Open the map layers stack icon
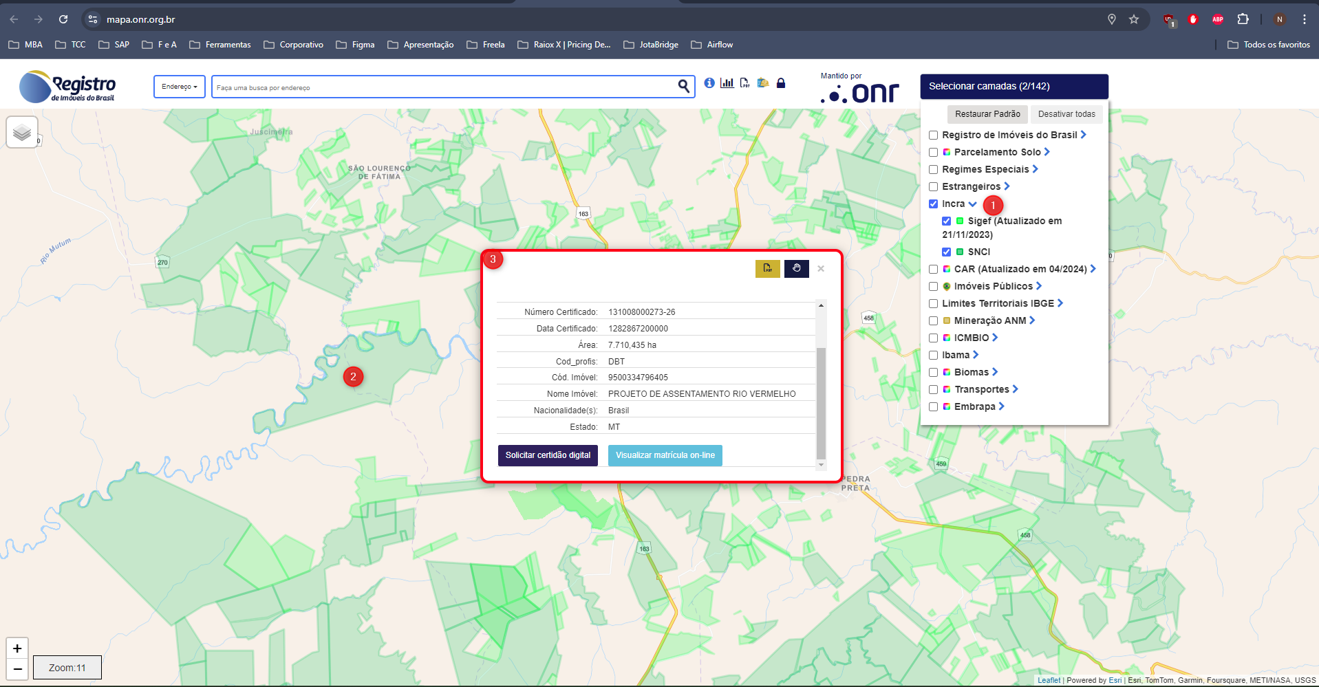 22,132
